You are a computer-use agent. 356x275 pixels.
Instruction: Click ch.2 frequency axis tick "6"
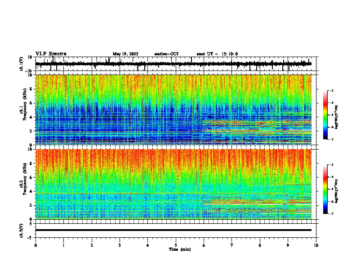[31, 177]
